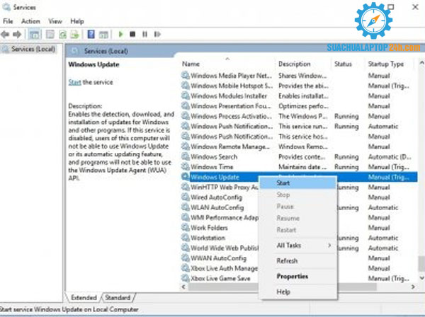
Task: Choose Refresh in the context menu
Action: (x=298, y=260)
